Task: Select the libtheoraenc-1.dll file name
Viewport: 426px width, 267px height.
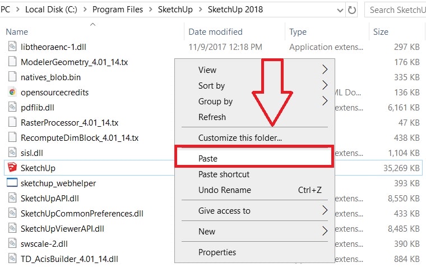Action: pyautogui.click(x=53, y=47)
